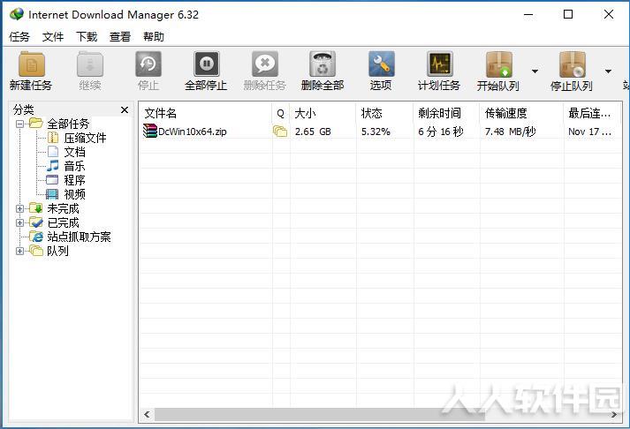Select the 文档 category label
This screenshot has width=630, height=429.
(x=75, y=152)
